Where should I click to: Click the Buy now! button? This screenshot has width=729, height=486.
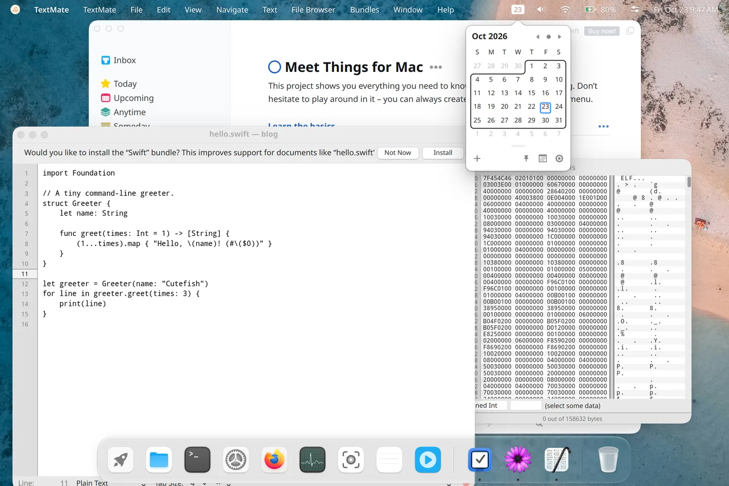click(x=602, y=31)
